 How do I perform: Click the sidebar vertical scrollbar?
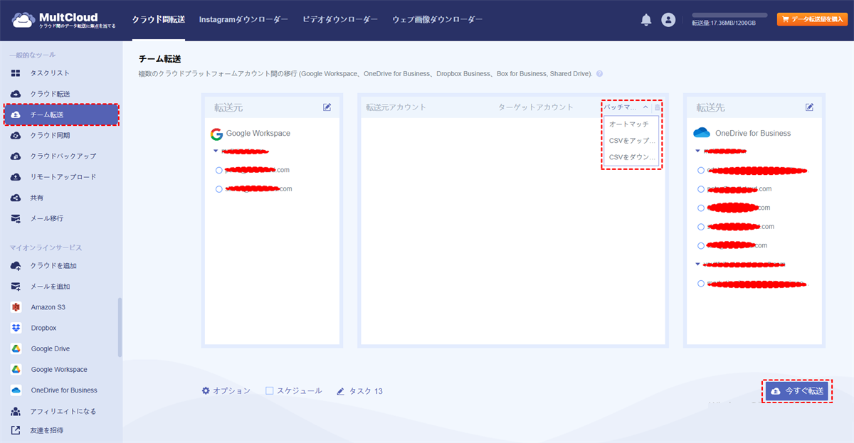point(120,327)
